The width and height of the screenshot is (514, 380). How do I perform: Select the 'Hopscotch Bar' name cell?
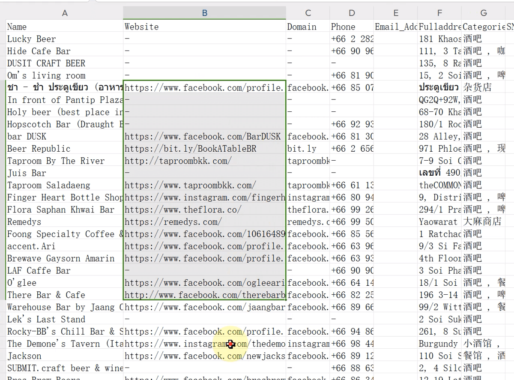click(65, 124)
